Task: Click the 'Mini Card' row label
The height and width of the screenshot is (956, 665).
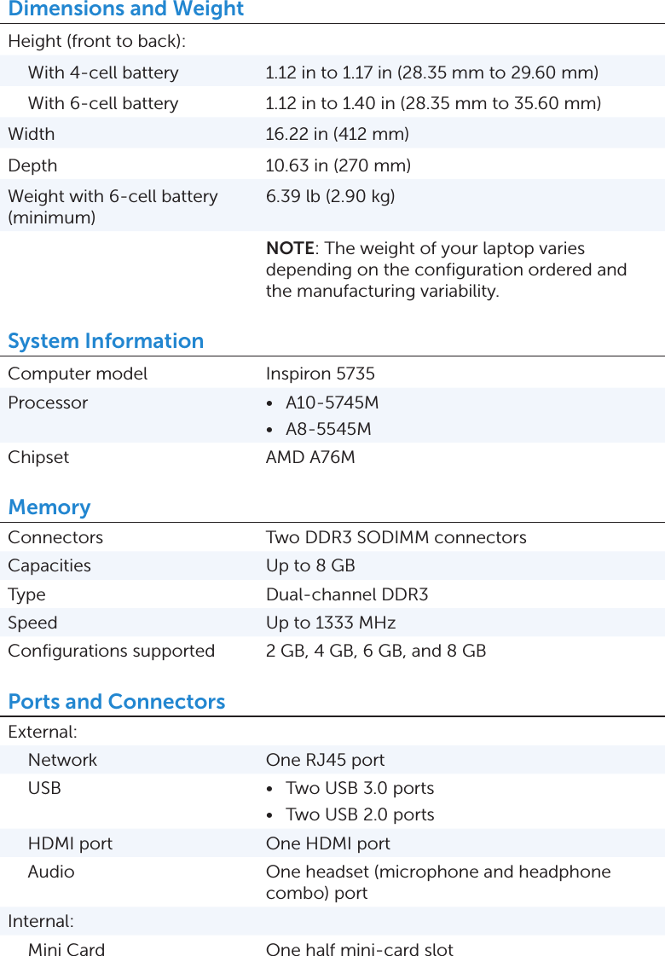Action: pos(66,948)
